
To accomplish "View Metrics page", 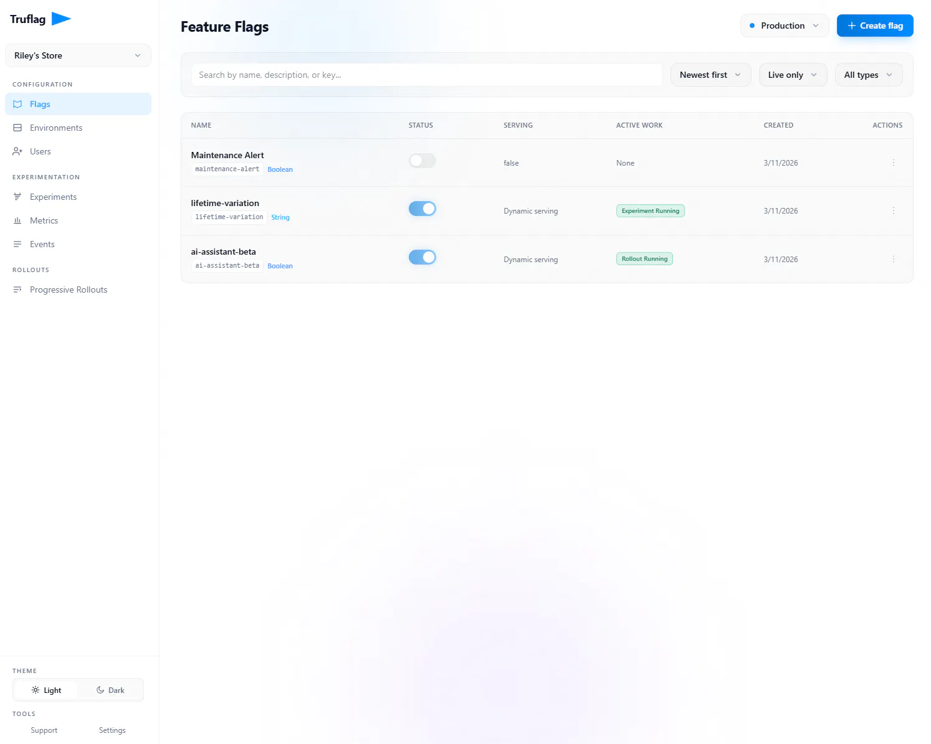I will pyautogui.click(x=78, y=220).
